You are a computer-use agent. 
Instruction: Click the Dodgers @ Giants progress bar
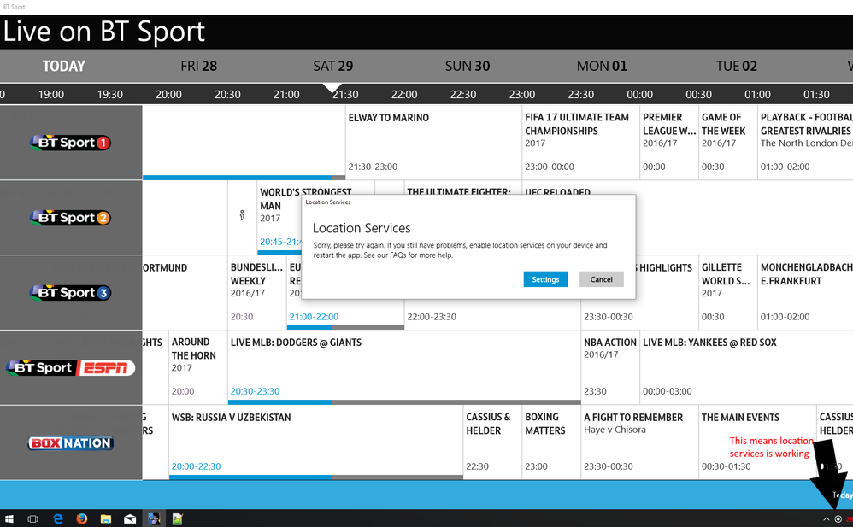404,402
